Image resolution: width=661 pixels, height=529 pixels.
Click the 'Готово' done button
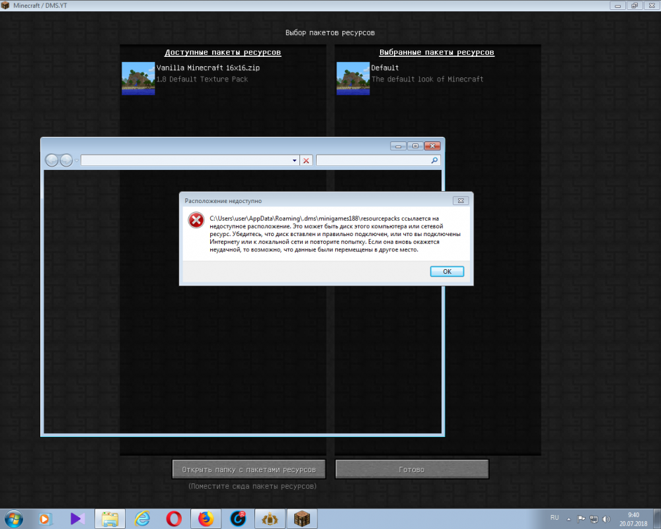click(x=412, y=469)
